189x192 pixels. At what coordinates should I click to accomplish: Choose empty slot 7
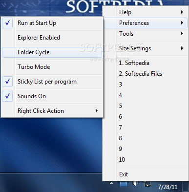146,128
